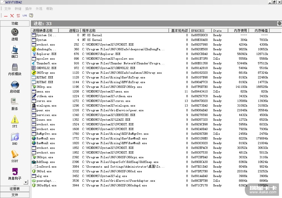Expand the 功能 sidebar panel header

pyautogui.click(x=15, y=23)
